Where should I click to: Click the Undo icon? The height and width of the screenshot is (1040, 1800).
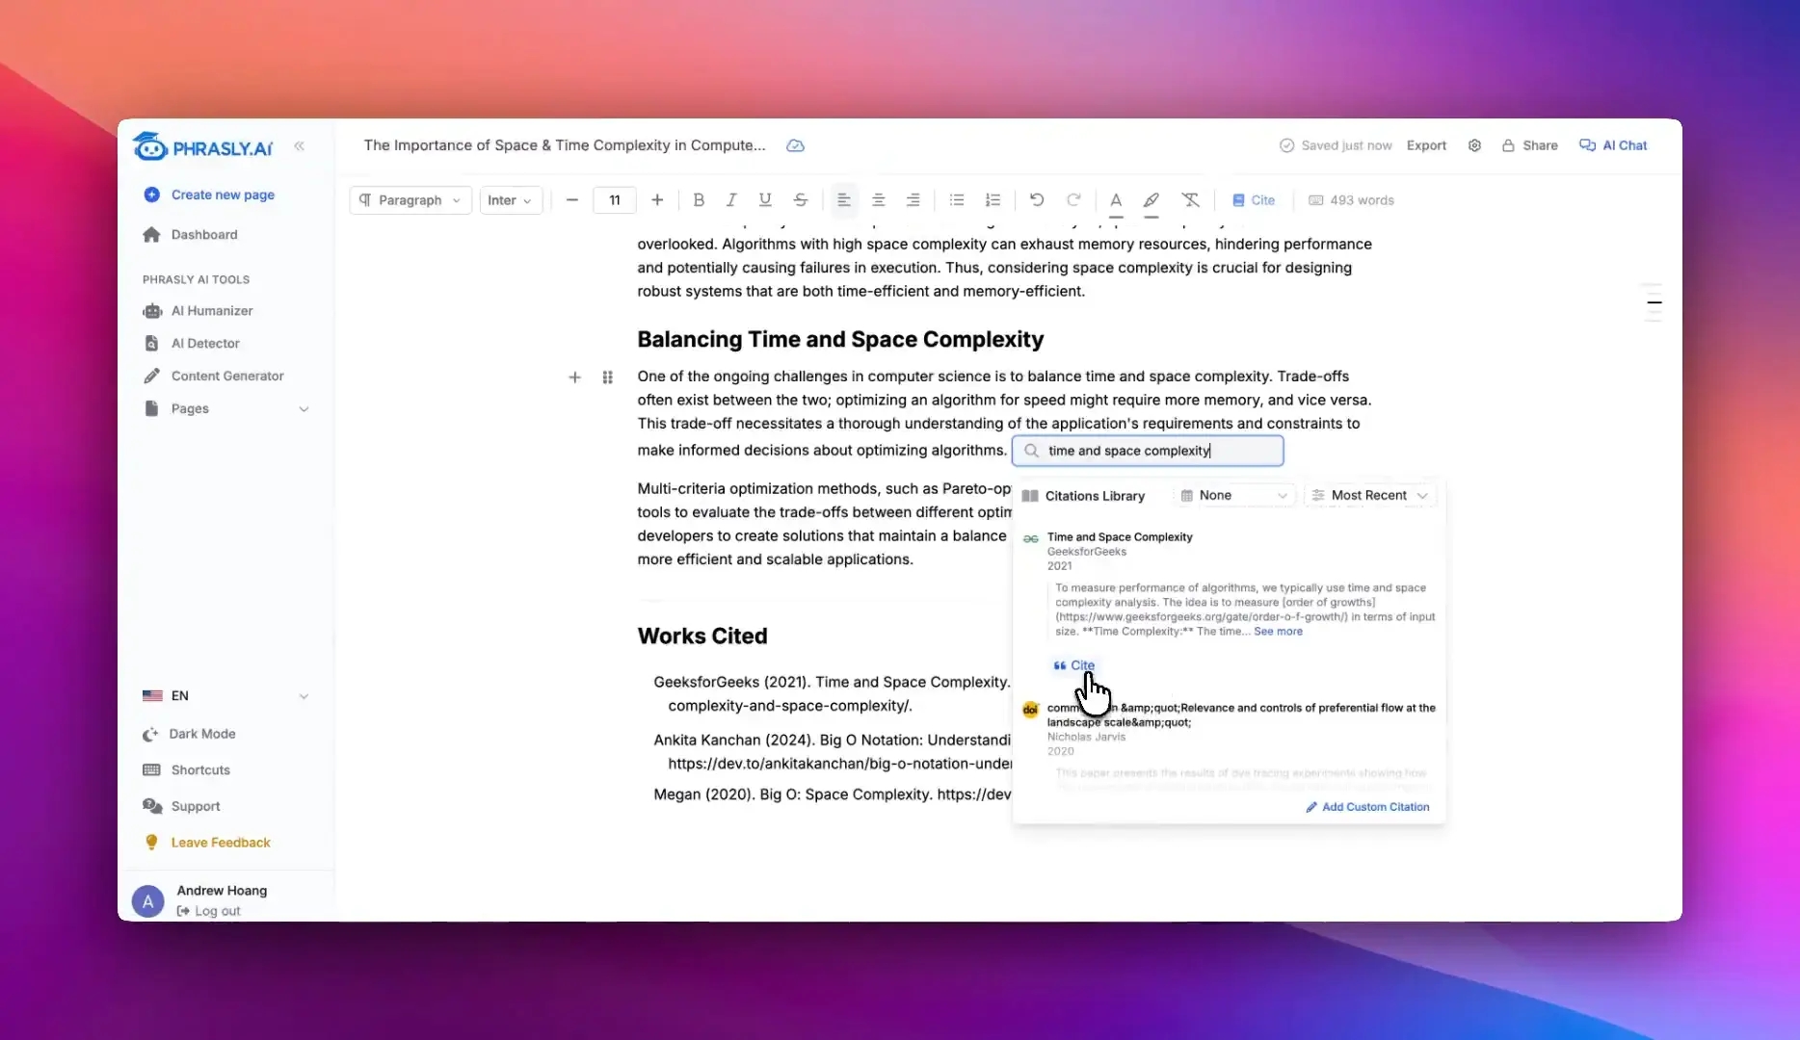click(x=1037, y=200)
